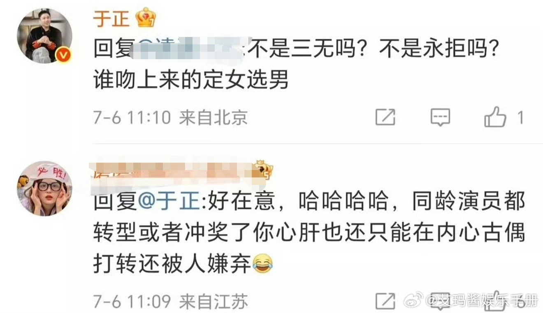
Task: Repost 于正's comment using the share icon
Action: tap(385, 117)
